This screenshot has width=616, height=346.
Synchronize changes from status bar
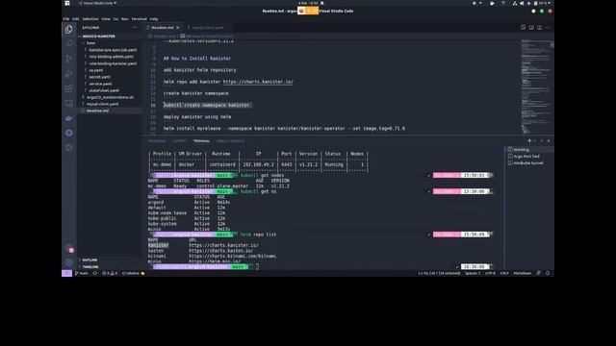coord(94,273)
